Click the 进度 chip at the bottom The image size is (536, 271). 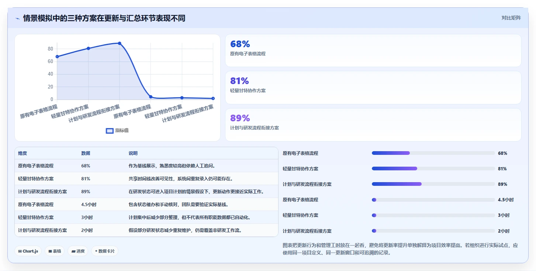78,251
